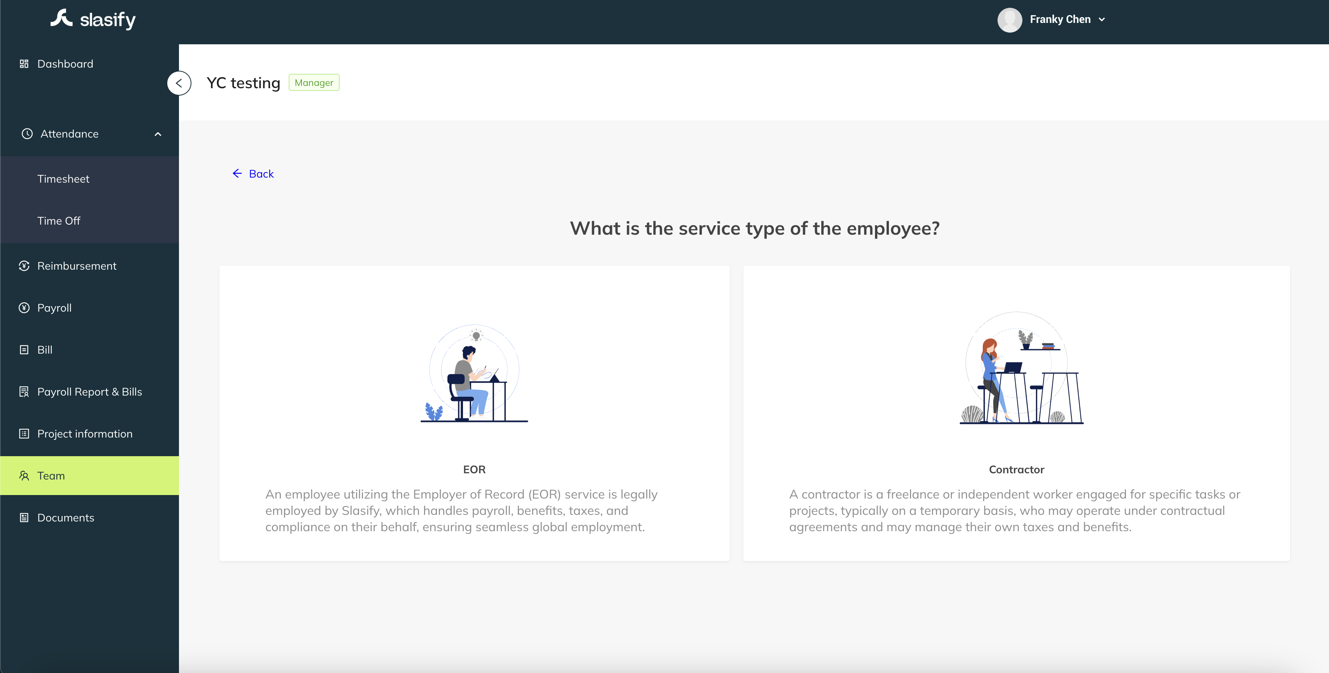This screenshot has height=673, width=1329.
Task: Click the Contractor description paragraph
Action: (x=1014, y=510)
